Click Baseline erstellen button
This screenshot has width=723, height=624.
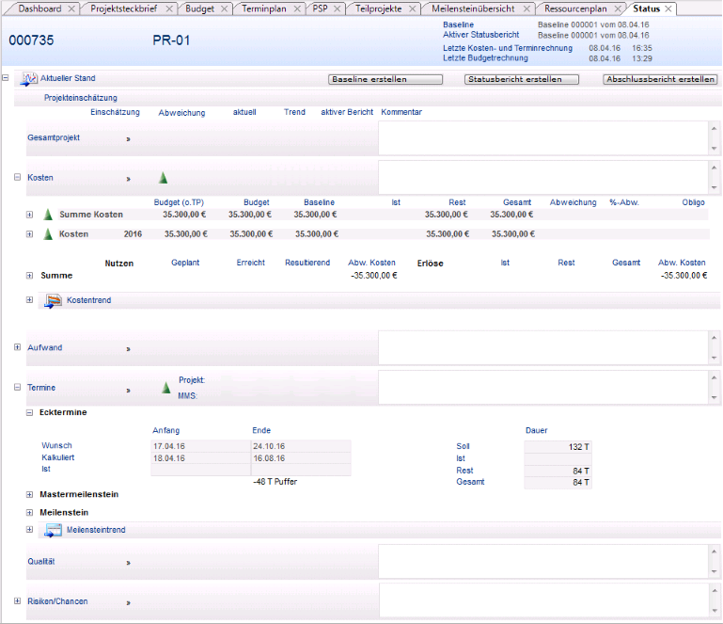pos(385,79)
